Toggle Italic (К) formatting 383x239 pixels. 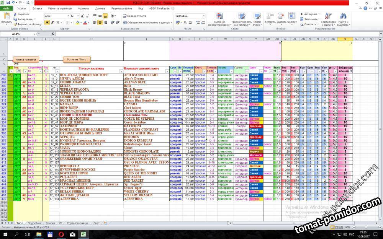click(x=53, y=23)
